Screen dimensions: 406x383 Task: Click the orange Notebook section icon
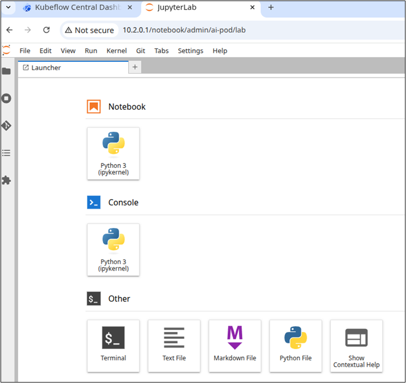[x=94, y=107]
